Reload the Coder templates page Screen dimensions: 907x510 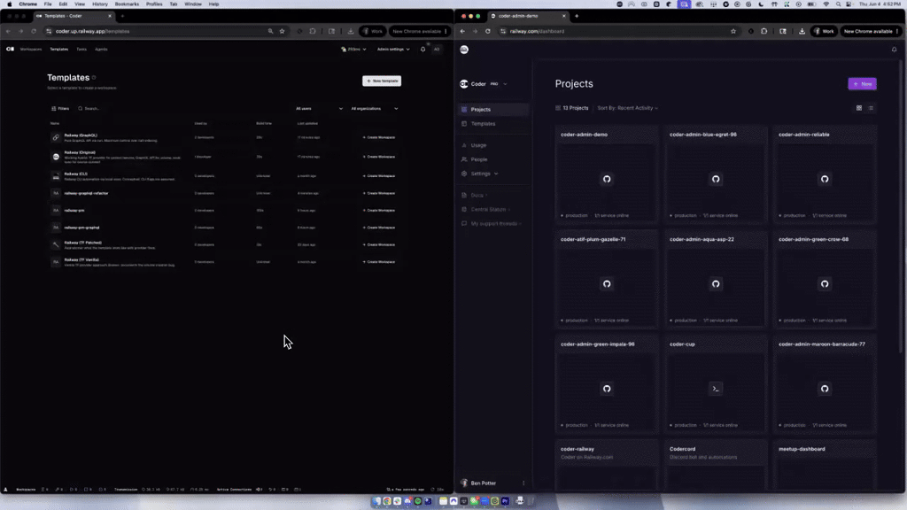(34, 31)
